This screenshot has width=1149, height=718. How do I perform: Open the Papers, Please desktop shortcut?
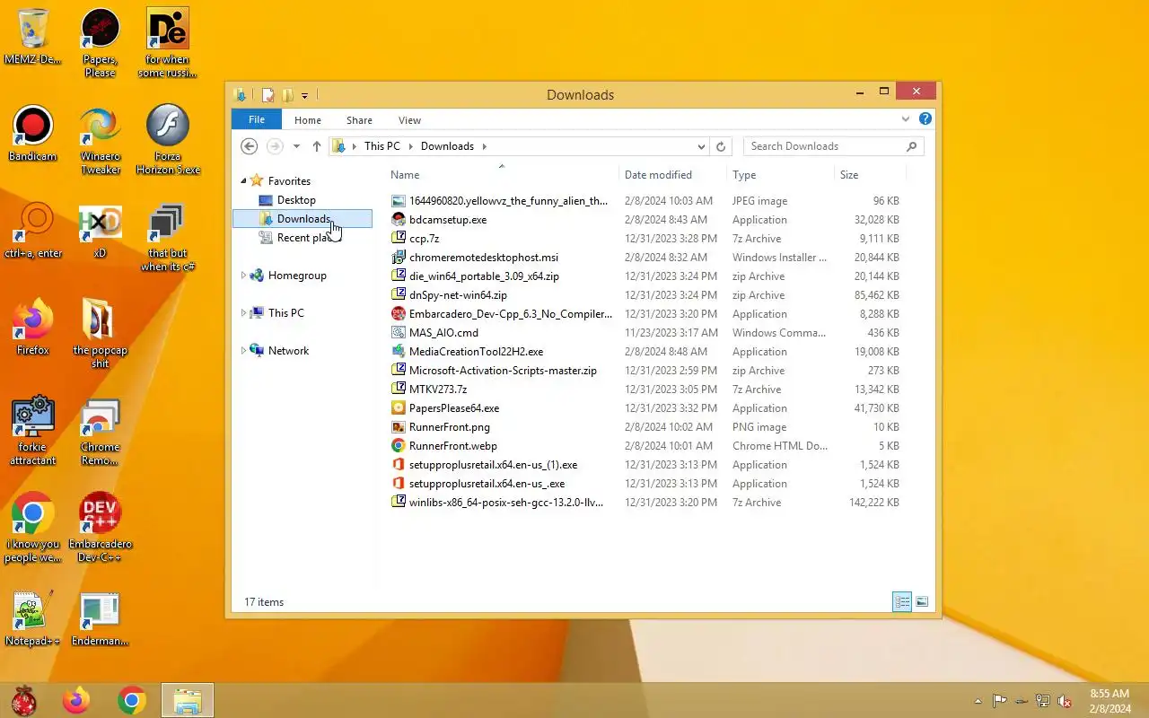[x=100, y=44]
